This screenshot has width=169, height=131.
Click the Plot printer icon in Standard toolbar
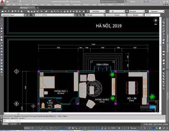(x=12, y=11)
